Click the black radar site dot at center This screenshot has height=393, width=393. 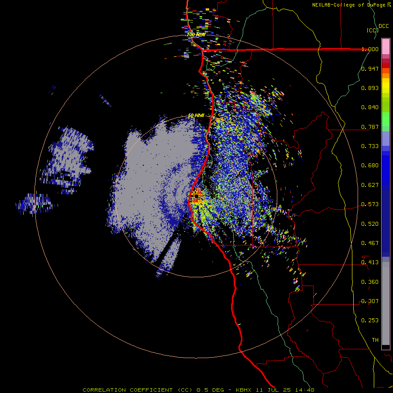(x=196, y=196)
